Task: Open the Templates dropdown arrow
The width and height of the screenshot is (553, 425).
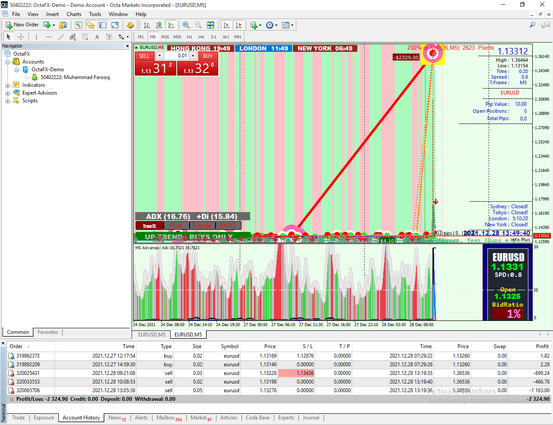Action: point(292,25)
